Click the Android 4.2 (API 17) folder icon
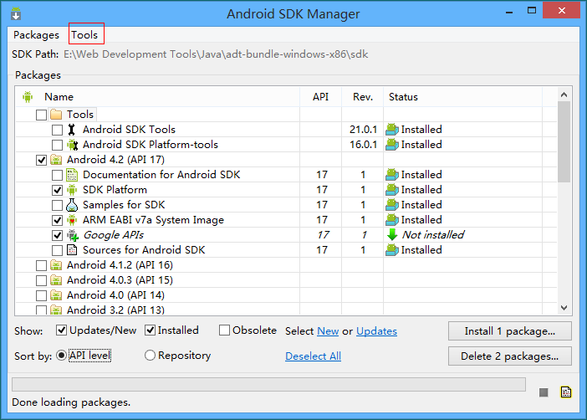 [x=56, y=160]
